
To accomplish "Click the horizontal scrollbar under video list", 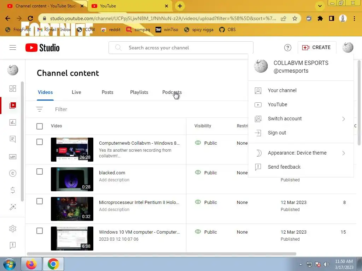I will click(161, 254).
